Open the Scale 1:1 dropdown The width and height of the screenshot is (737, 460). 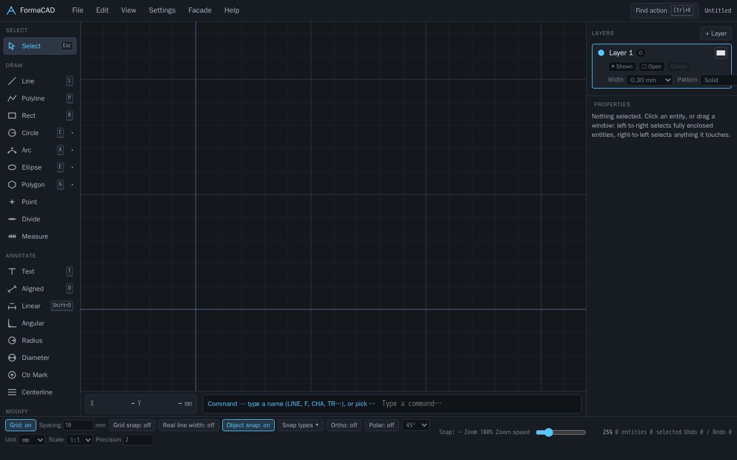[x=79, y=440]
